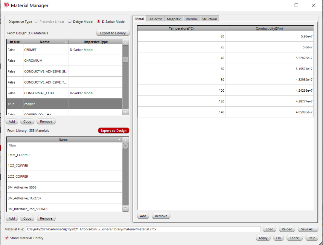The width and height of the screenshot is (323, 245).
Task: Copy the selected library material
Action: click(27, 218)
